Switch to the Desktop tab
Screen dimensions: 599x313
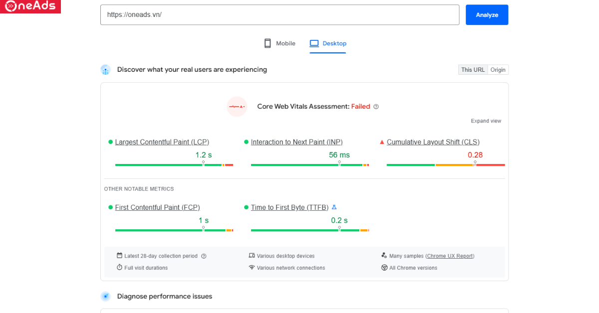(328, 43)
